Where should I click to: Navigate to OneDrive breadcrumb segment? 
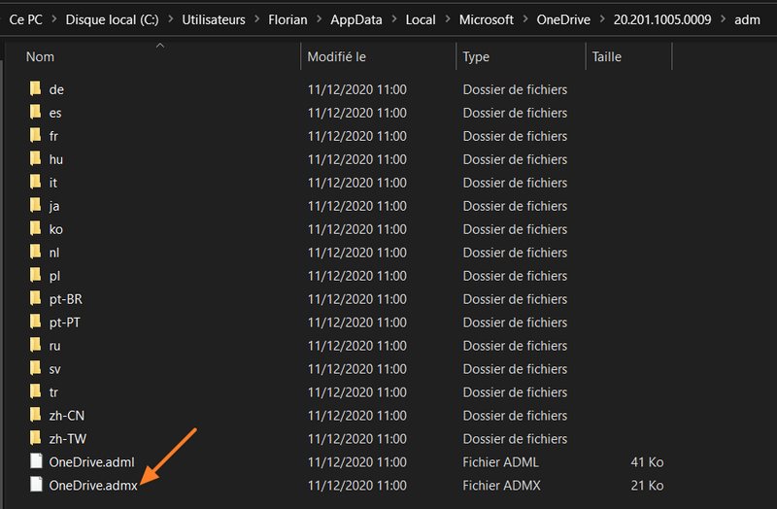[563, 19]
